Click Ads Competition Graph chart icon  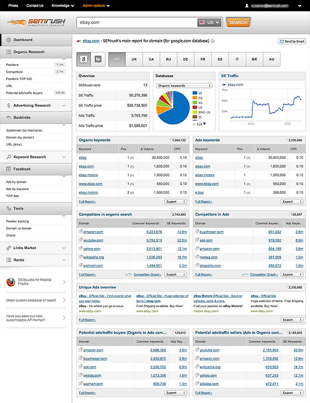[x=245, y=275]
